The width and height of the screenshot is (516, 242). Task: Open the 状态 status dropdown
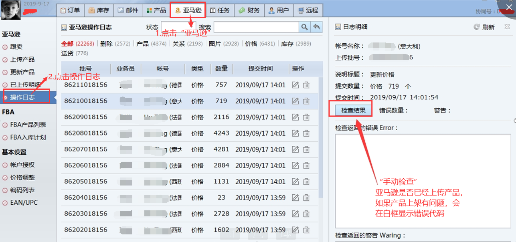pos(178,27)
